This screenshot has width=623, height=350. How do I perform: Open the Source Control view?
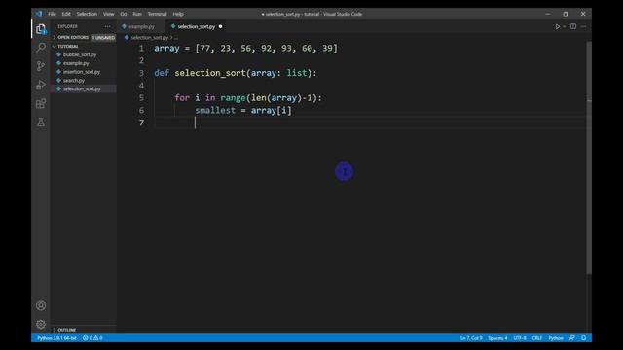[x=41, y=66]
